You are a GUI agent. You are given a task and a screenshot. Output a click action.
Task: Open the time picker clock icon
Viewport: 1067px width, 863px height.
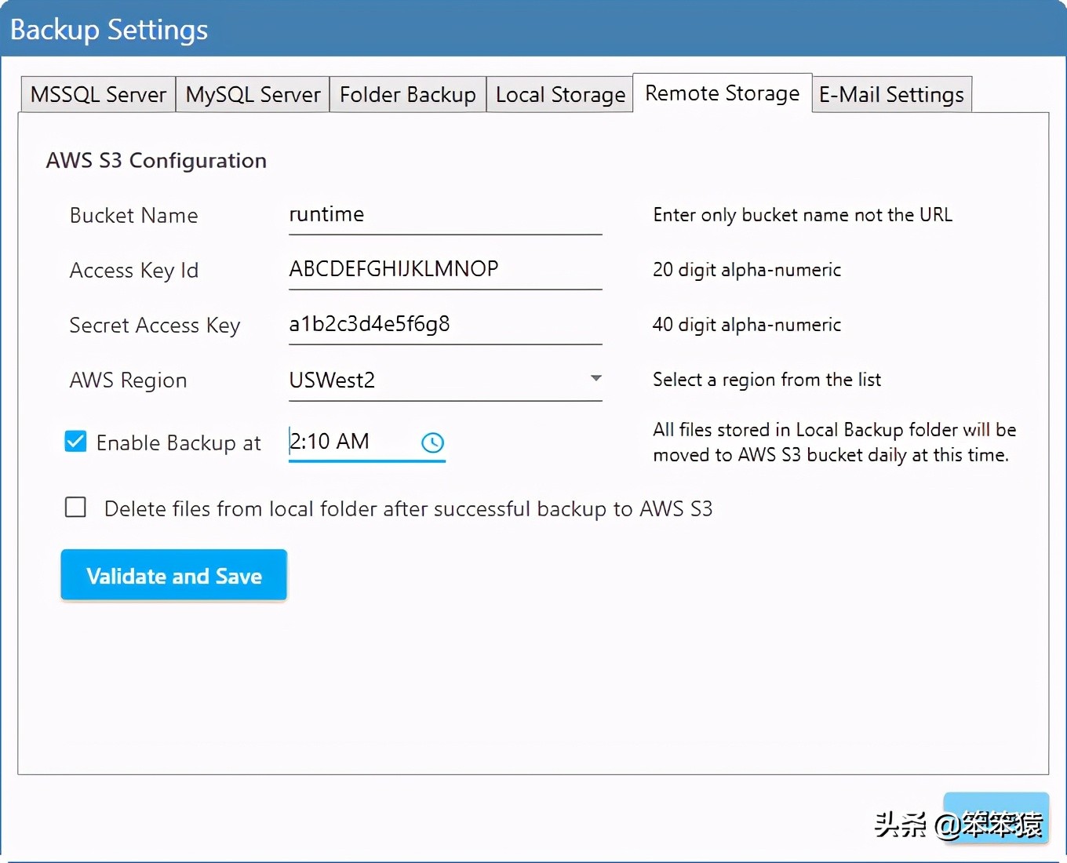tap(432, 443)
